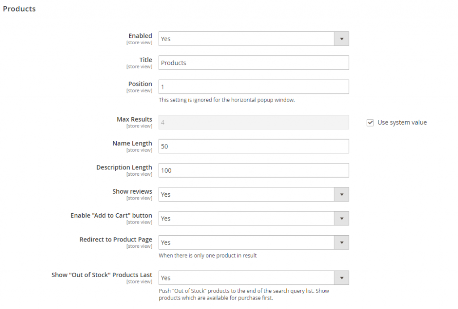Expand the Show reviews dropdown

point(254,195)
